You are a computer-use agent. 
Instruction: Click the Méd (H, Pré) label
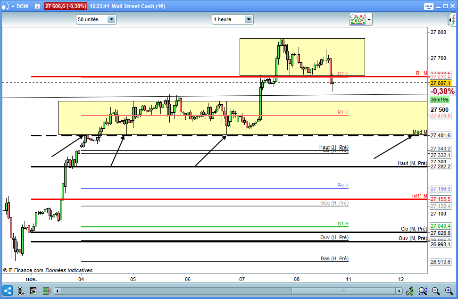(x=334, y=203)
